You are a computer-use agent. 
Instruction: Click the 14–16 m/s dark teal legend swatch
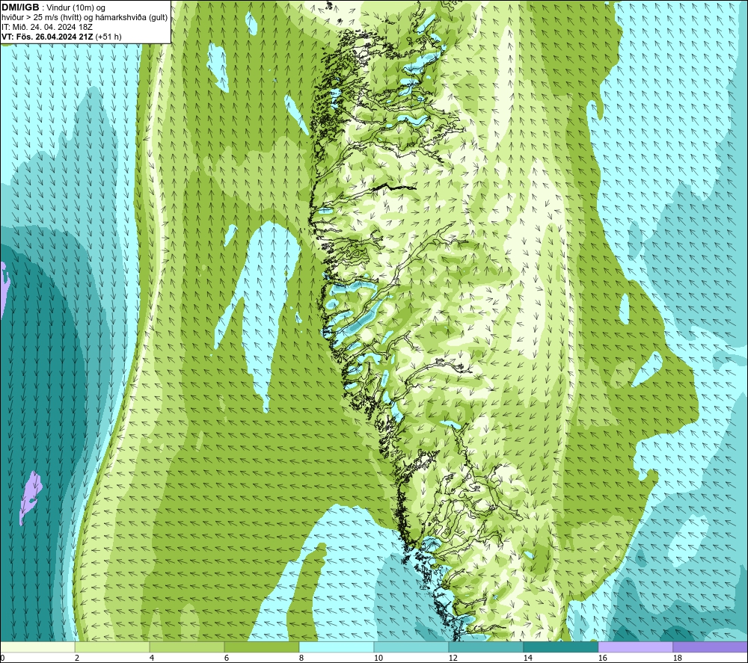click(x=560, y=647)
